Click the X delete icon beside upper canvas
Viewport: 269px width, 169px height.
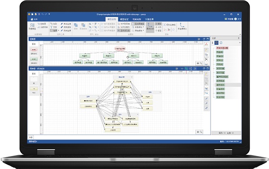[206, 59]
